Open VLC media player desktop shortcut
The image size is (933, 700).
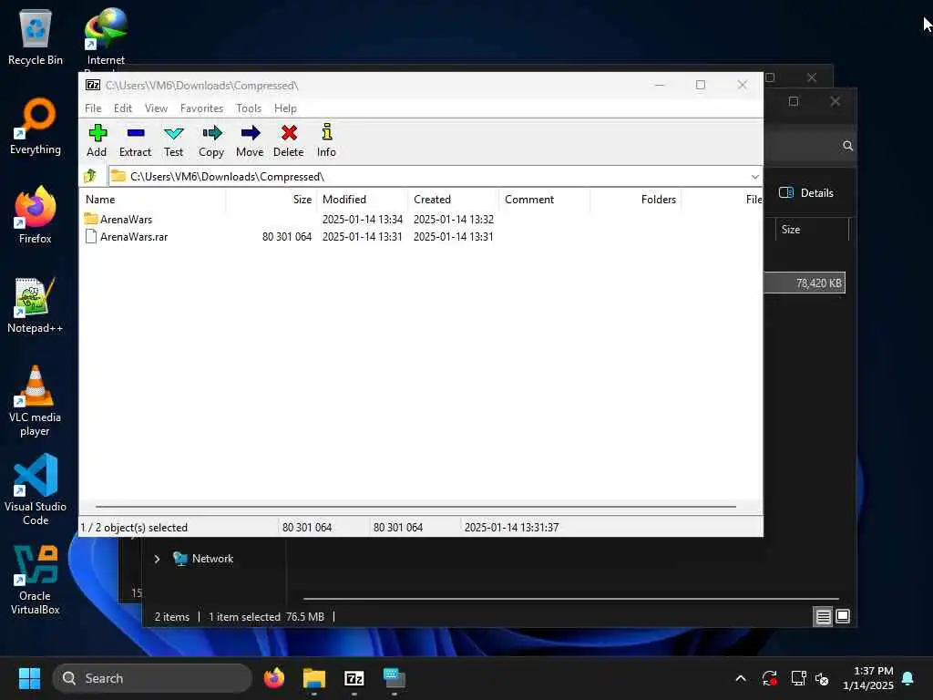point(36,401)
